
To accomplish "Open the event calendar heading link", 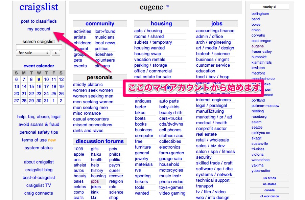I will pos(39,66).
